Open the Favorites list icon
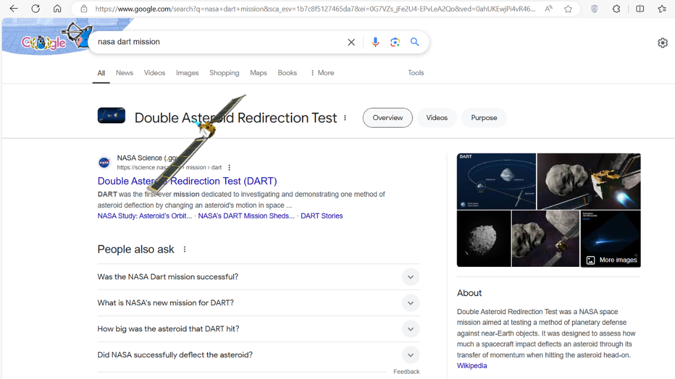Screen dimensions: 675x379 click(662, 9)
